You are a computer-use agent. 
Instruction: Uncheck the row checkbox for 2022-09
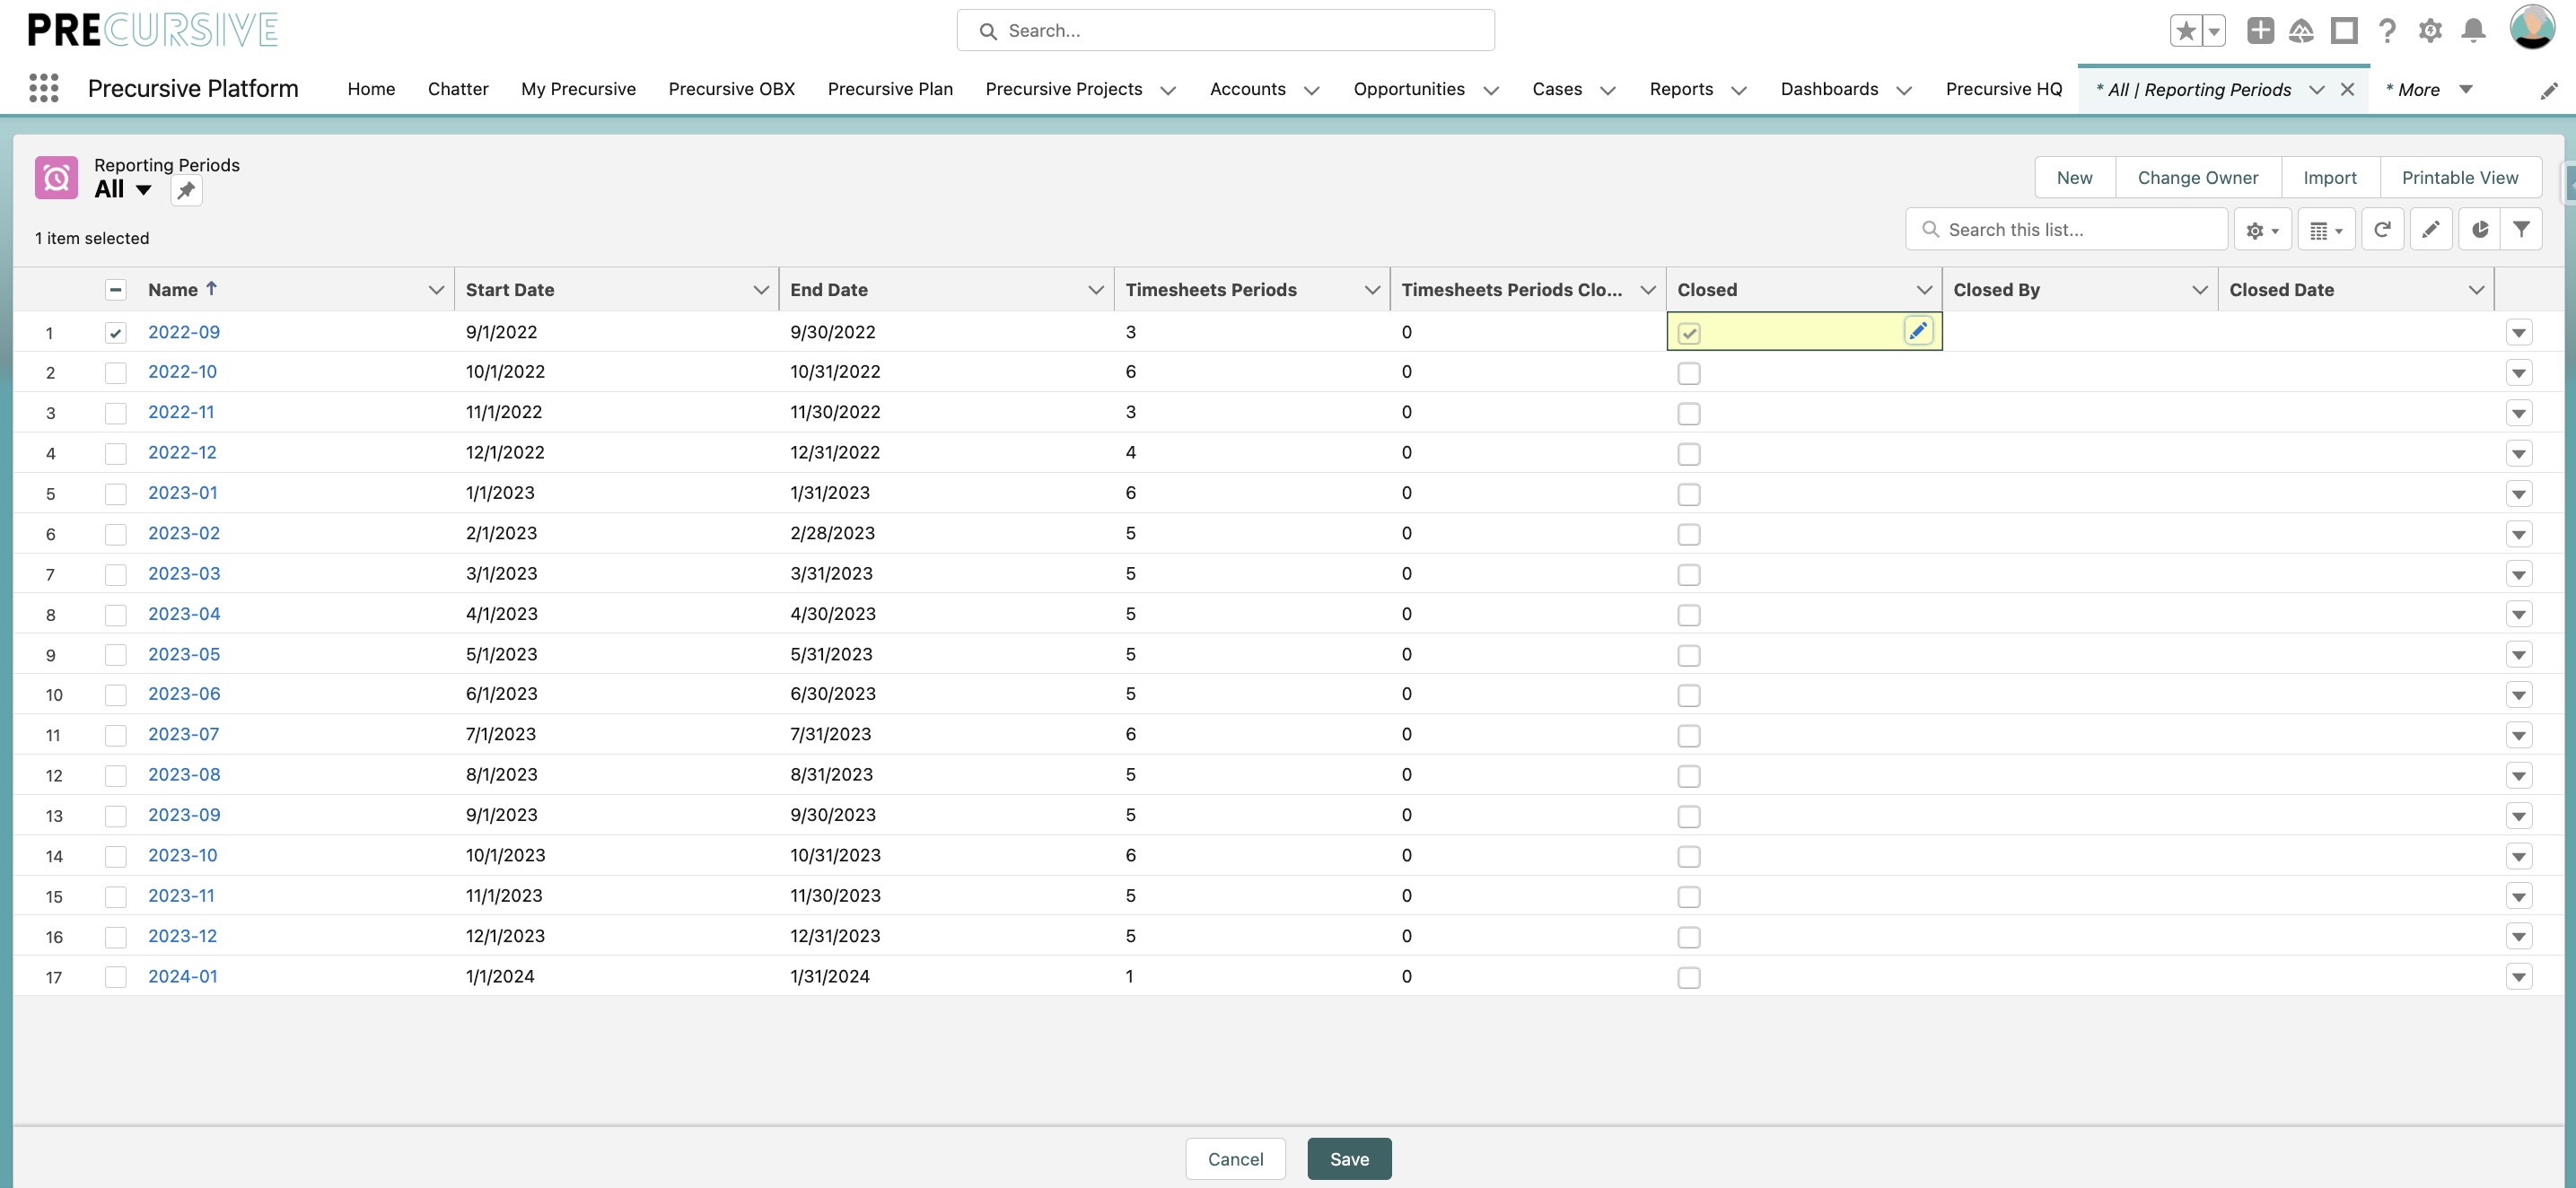[x=116, y=333]
